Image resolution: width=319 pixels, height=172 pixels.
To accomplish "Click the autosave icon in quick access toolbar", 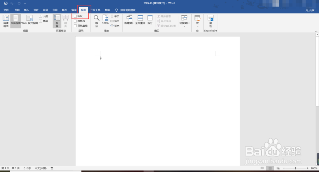I will [6, 3].
